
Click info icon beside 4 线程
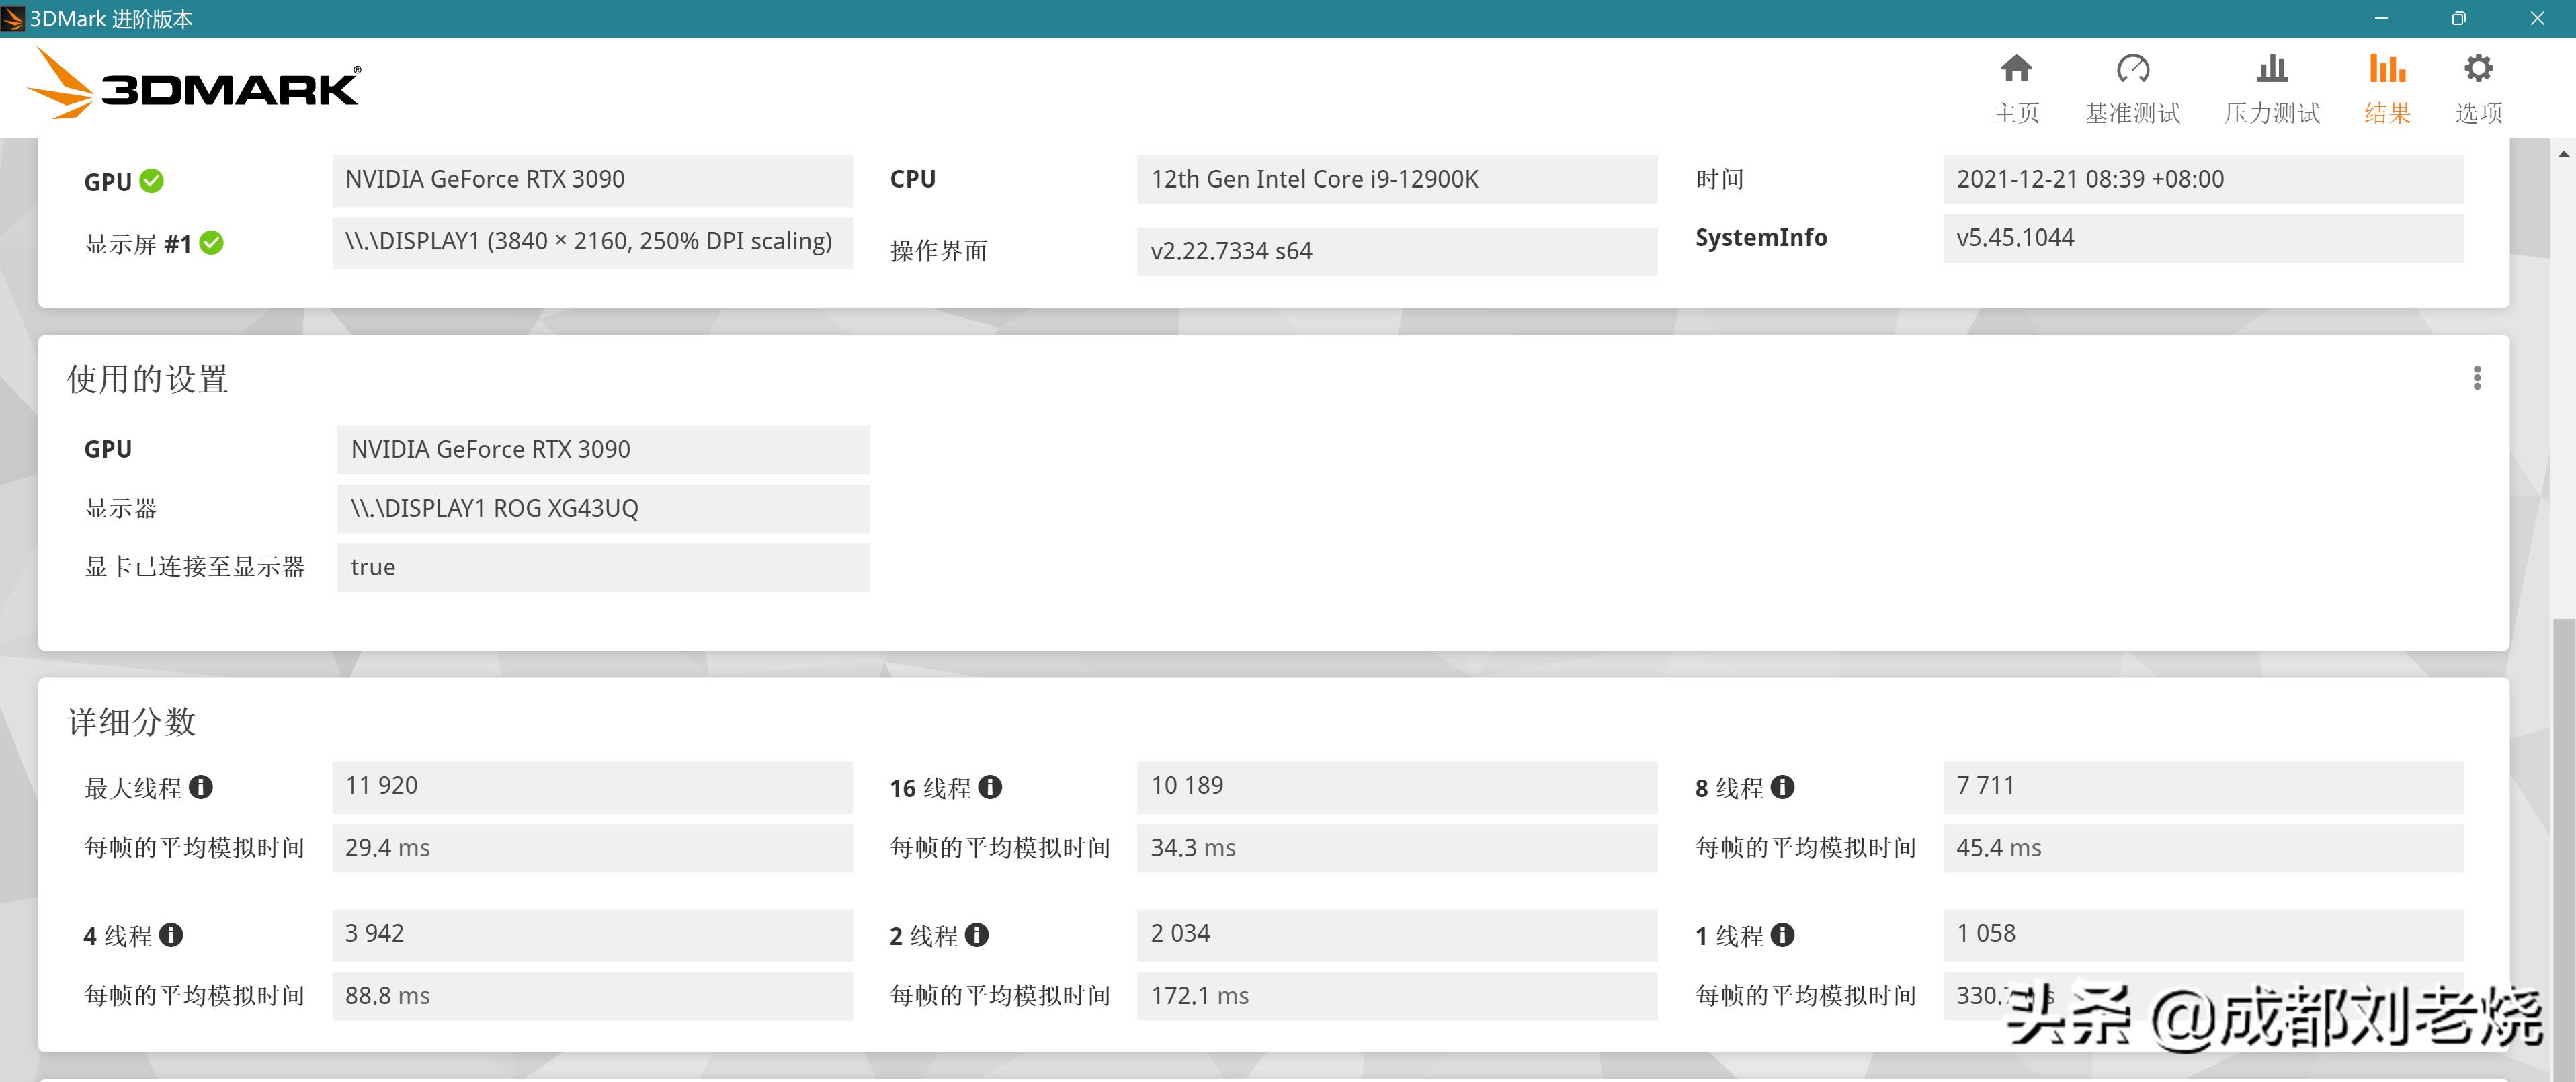coord(171,935)
